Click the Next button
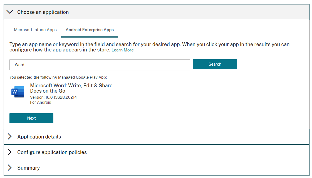The width and height of the screenshot is (312, 178). pyautogui.click(x=31, y=118)
